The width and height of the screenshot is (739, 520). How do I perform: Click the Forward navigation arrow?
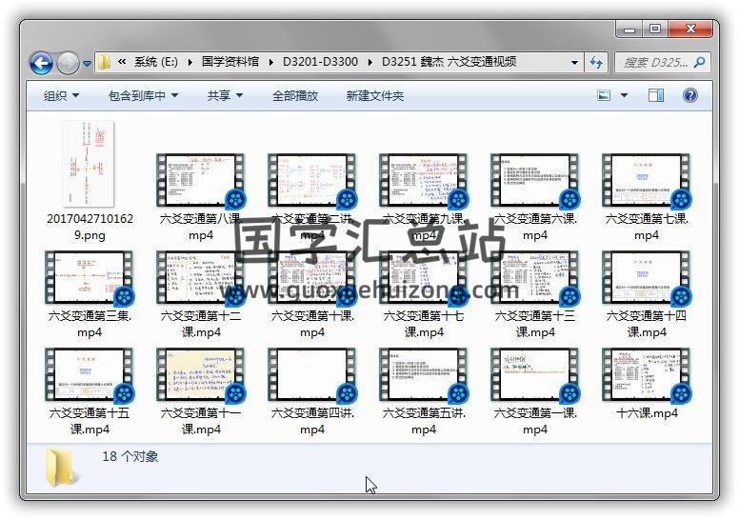[68, 63]
